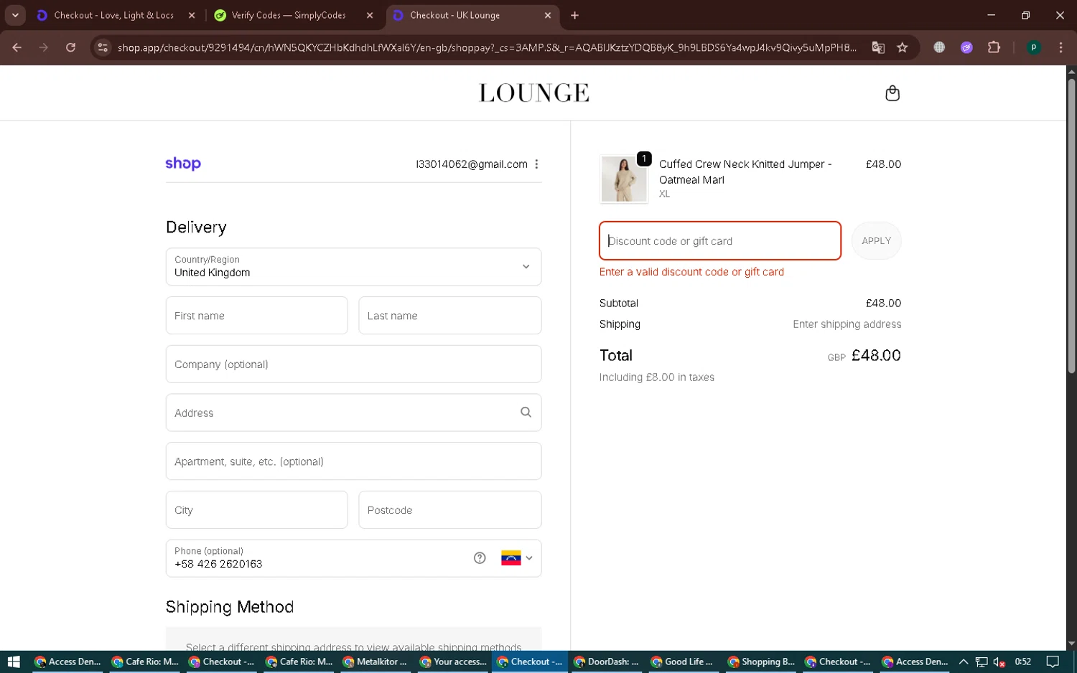The height and width of the screenshot is (673, 1077).
Task: Open the tab search dropdown arrow
Action: click(x=14, y=15)
